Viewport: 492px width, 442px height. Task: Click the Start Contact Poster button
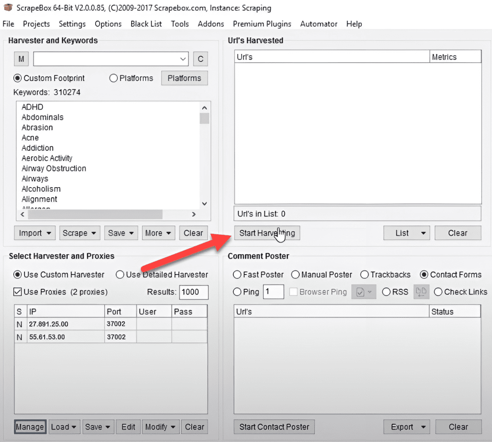[x=274, y=427]
